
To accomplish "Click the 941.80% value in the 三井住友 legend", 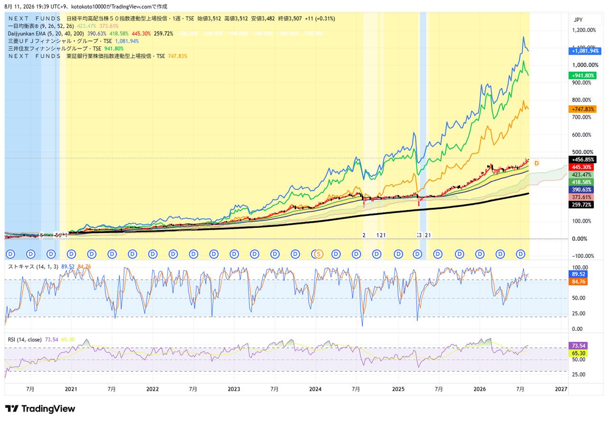I will pos(114,48).
